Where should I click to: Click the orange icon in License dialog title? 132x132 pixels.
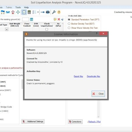tap(26, 34)
